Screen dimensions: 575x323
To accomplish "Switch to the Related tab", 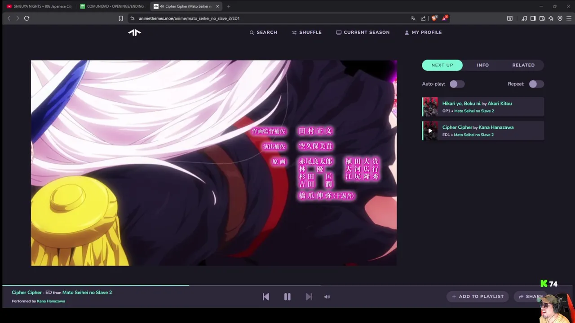I will 523,65.
